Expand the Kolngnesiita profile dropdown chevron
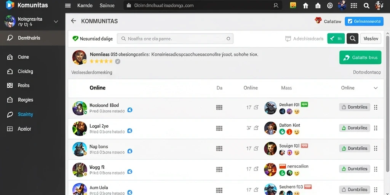Screen dimensions: 390x195 tap(56, 22)
